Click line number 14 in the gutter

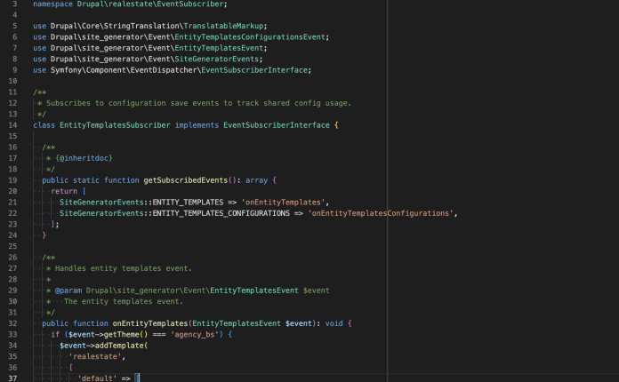click(x=13, y=125)
